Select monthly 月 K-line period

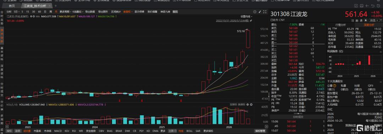tap(56, 11)
